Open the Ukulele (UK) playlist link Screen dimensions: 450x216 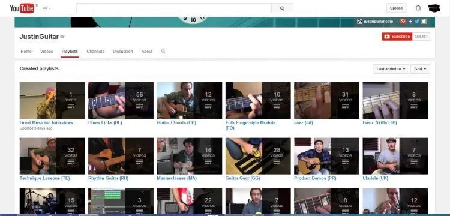(376, 178)
